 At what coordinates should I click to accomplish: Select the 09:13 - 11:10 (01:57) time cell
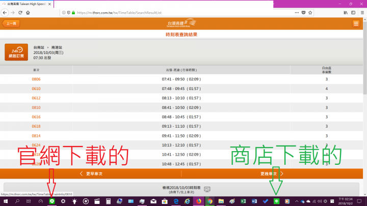point(181,126)
